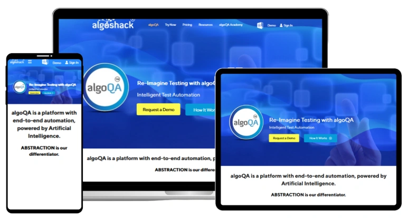
Task: Open Pricing menu on laptop
Action: [x=187, y=25]
